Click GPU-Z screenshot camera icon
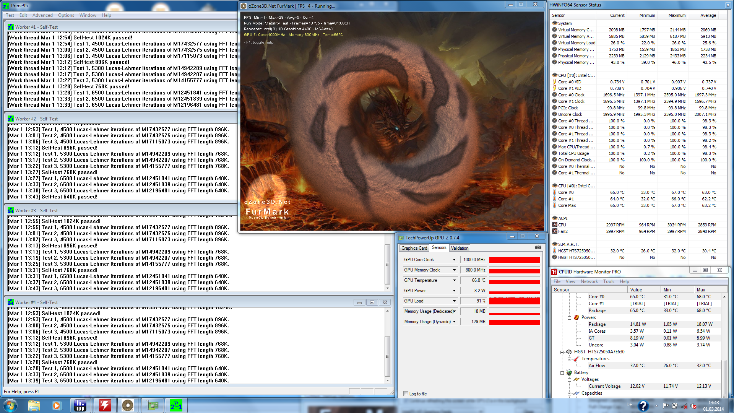Image resolution: width=734 pixels, height=413 pixels. (538, 247)
